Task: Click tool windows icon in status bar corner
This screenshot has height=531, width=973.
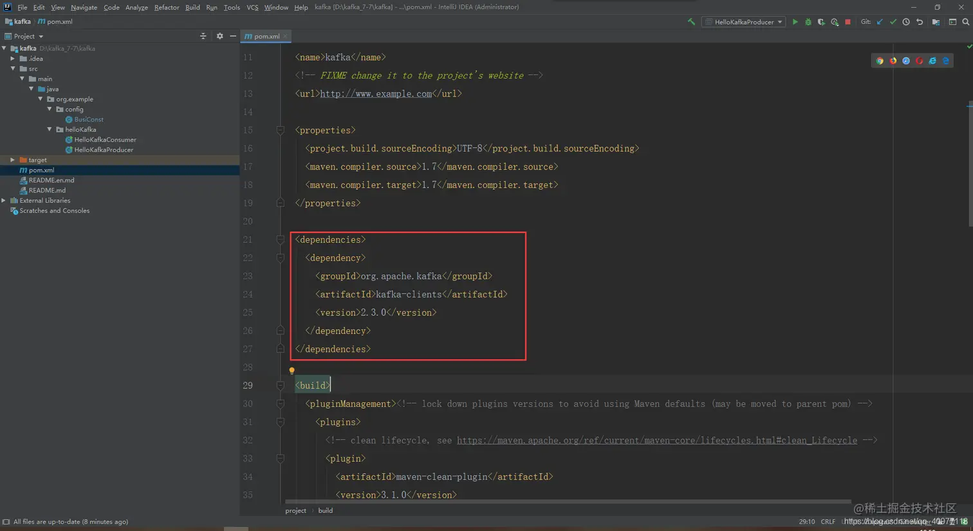Action: pos(6,522)
